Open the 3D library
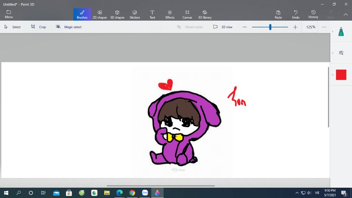This screenshot has height=198, width=352. [205, 14]
